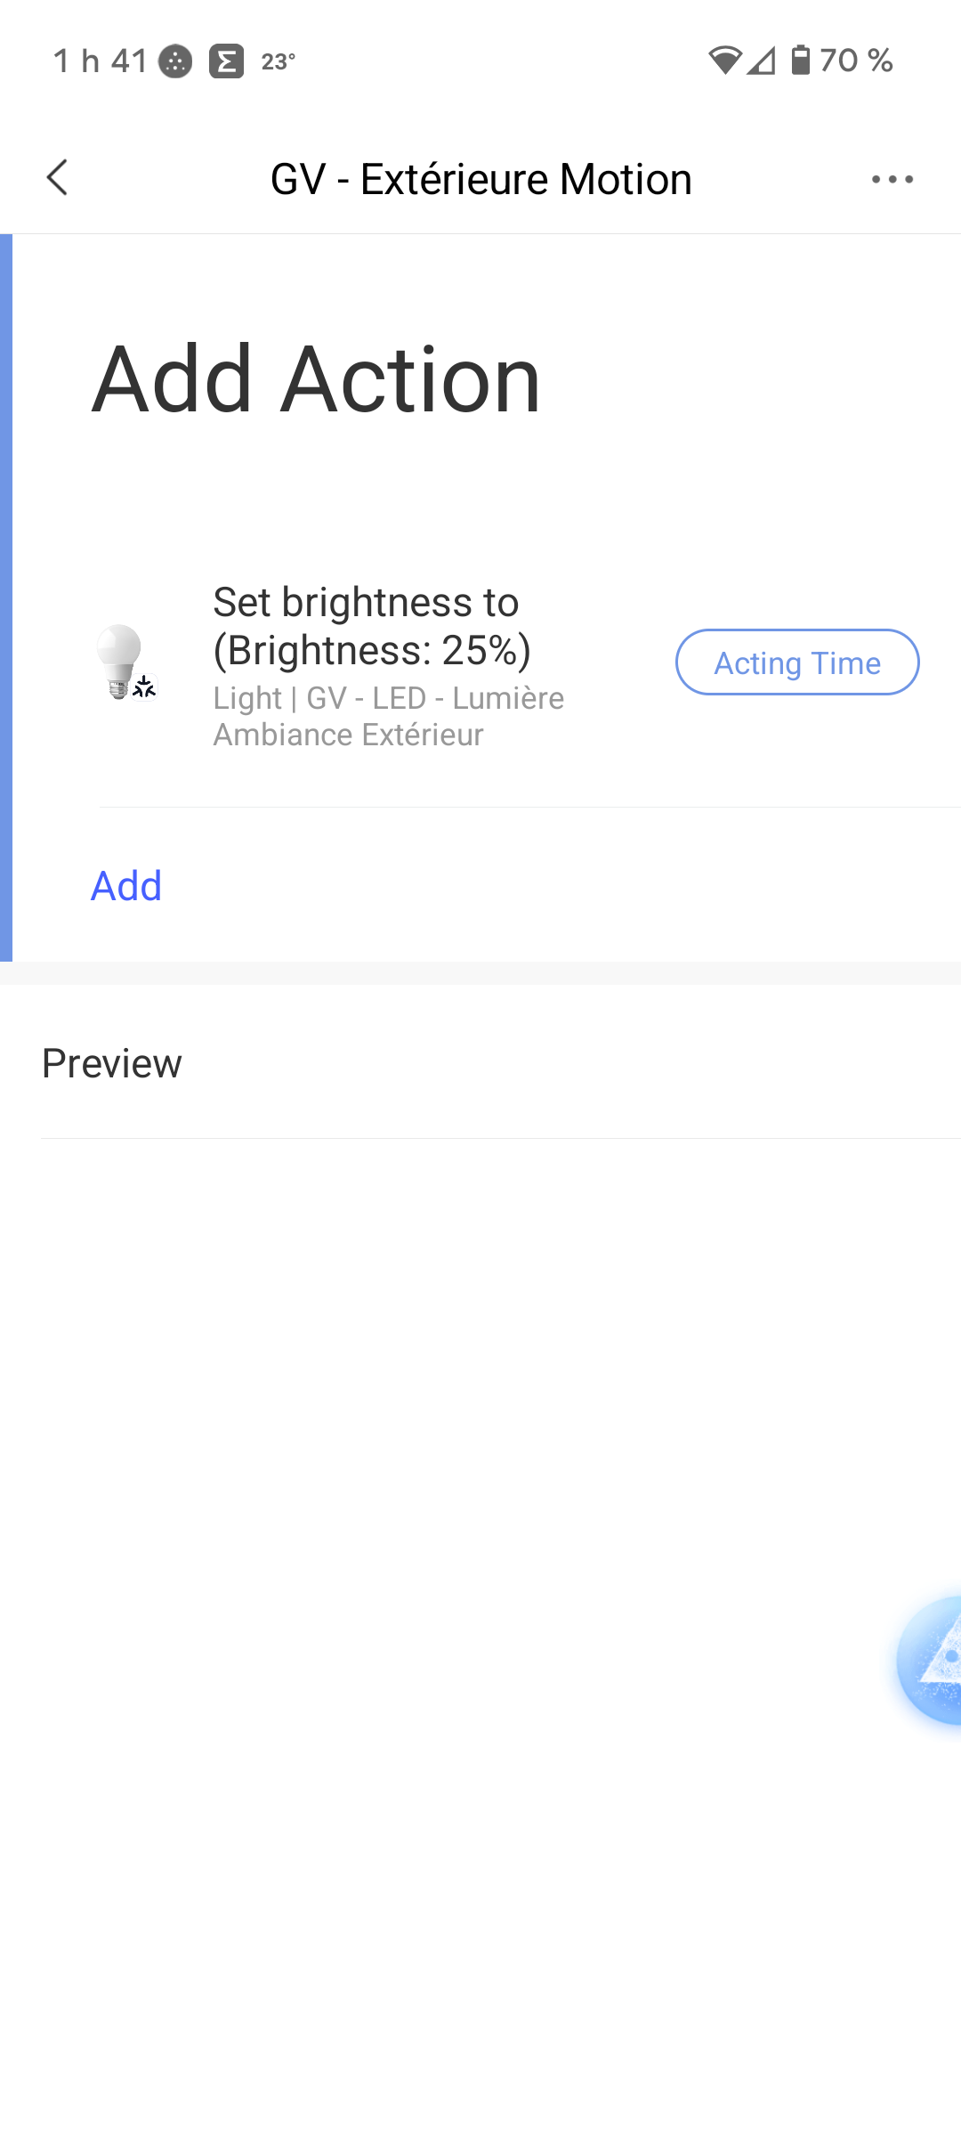
Task: Tap the battery indicator icon
Action: pyautogui.click(x=801, y=60)
